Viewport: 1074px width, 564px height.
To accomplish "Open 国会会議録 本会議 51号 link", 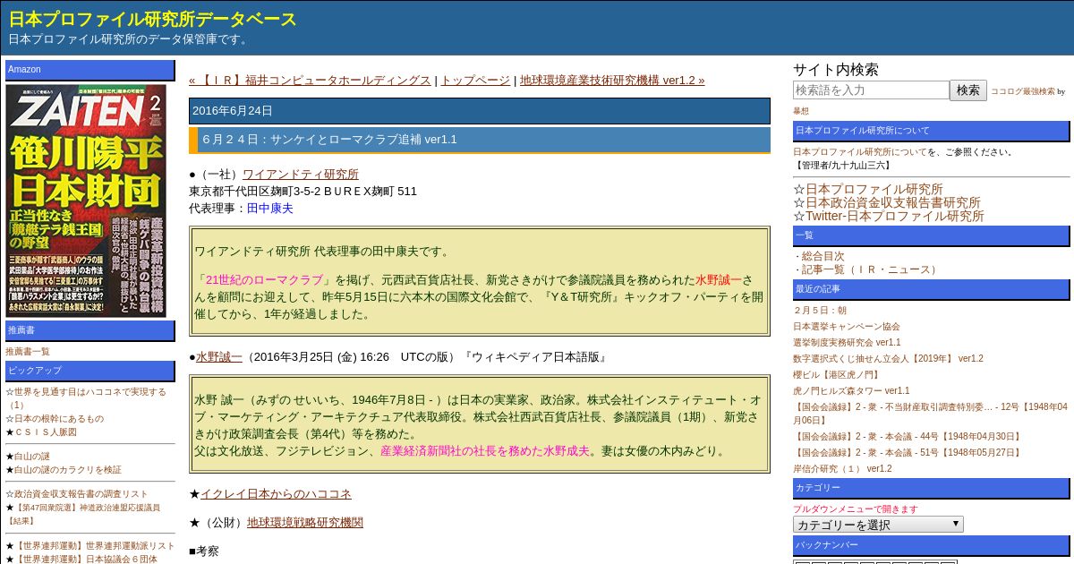I will [x=908, y=453].
